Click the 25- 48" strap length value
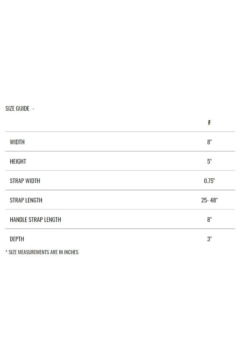The height and width of the screenshot is (360, 240). click(209, 200)
